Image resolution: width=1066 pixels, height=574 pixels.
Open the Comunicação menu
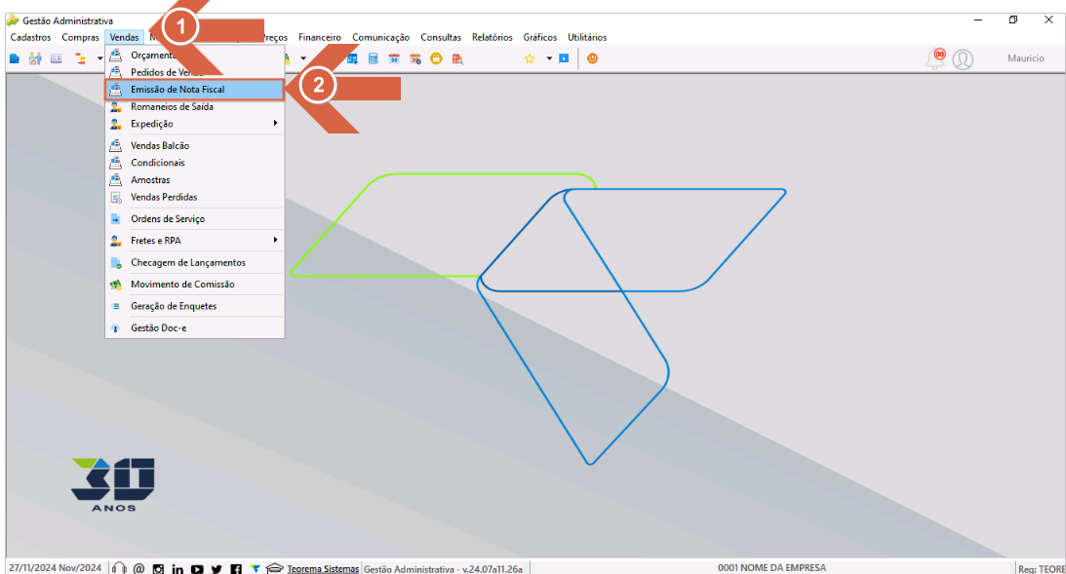[380, 37]
